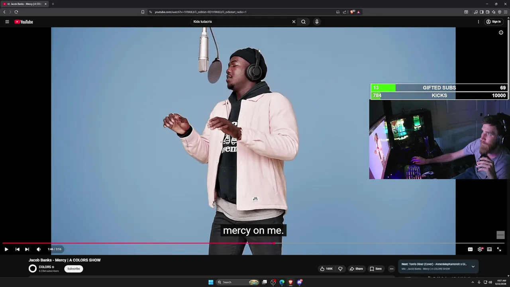
Task: Open the COLORS channel name link
Action: point(45,267)
